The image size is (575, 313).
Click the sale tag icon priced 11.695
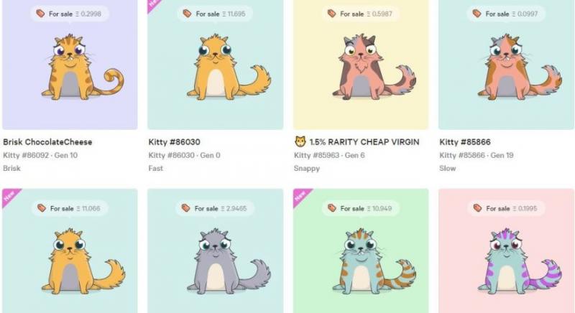click(187, 14)
